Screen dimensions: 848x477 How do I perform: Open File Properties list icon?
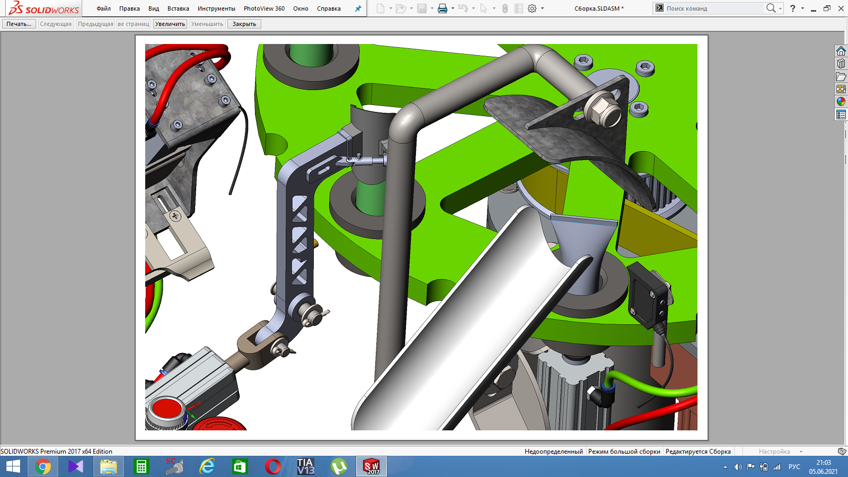(x=519, y=8)
